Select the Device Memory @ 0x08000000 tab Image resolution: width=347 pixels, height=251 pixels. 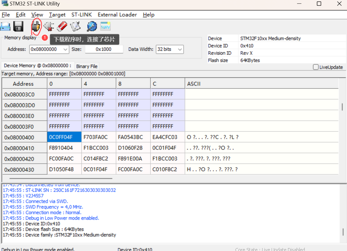38,66
